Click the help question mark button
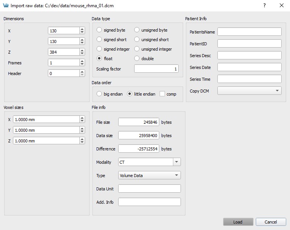 pos(265,5)
